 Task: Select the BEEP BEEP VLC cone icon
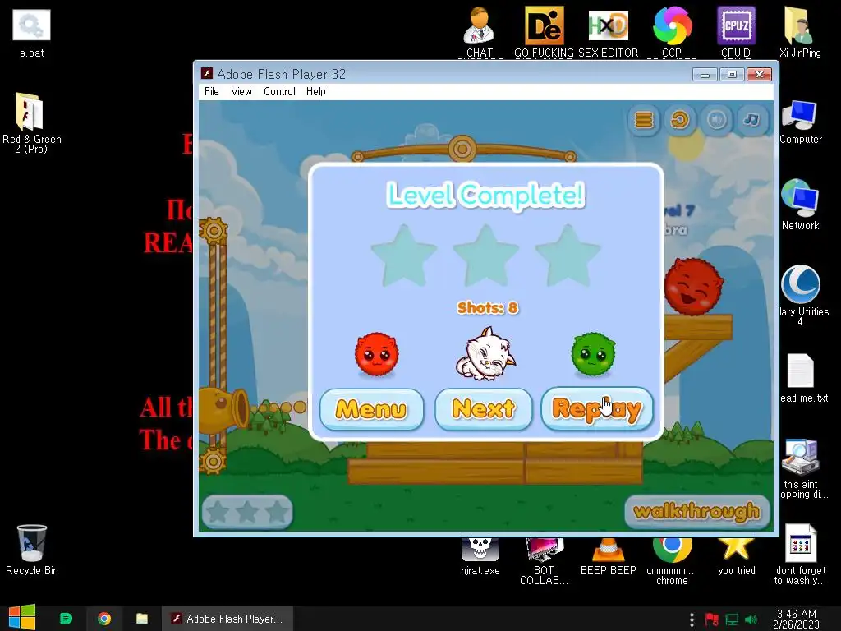609,556
